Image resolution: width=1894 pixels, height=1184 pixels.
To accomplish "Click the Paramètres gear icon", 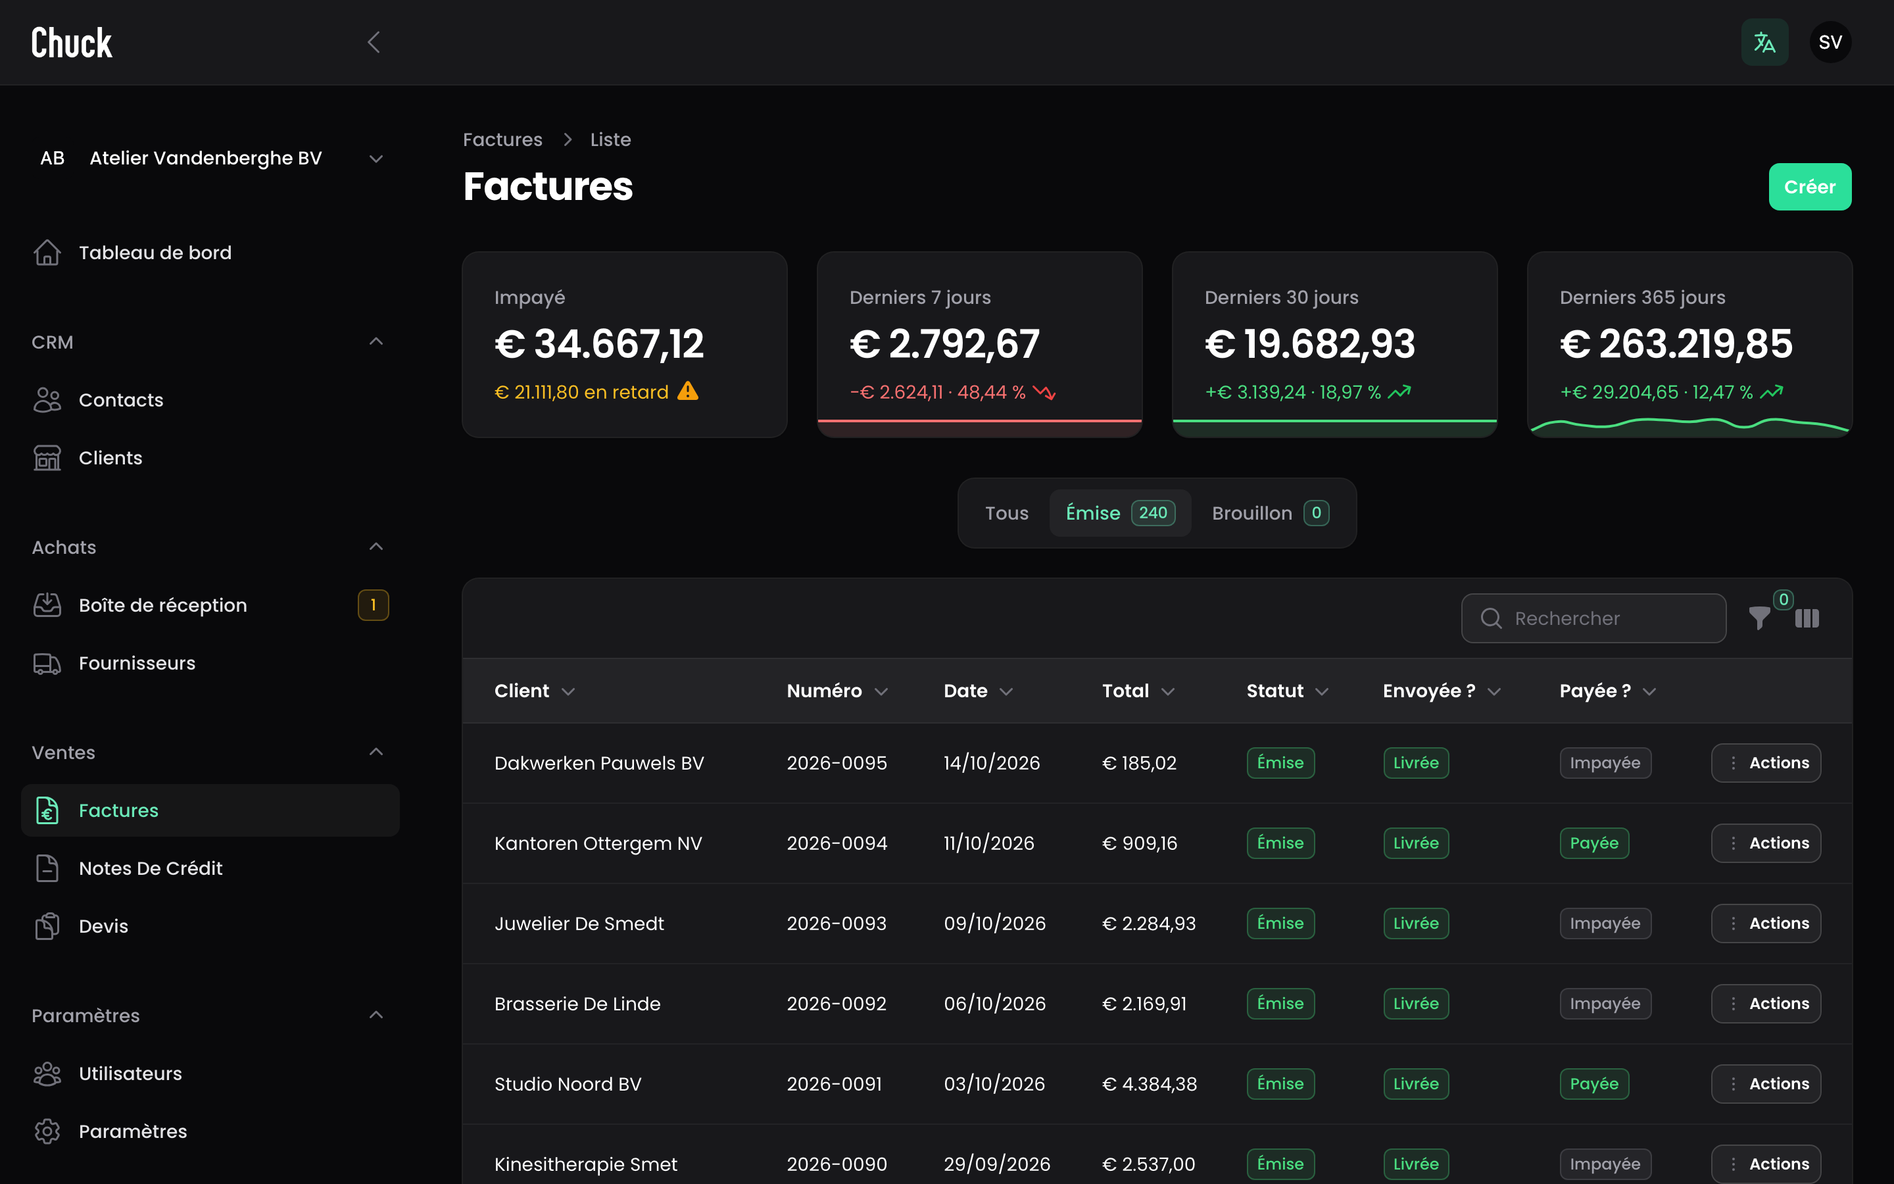I will pos(47,1131).
